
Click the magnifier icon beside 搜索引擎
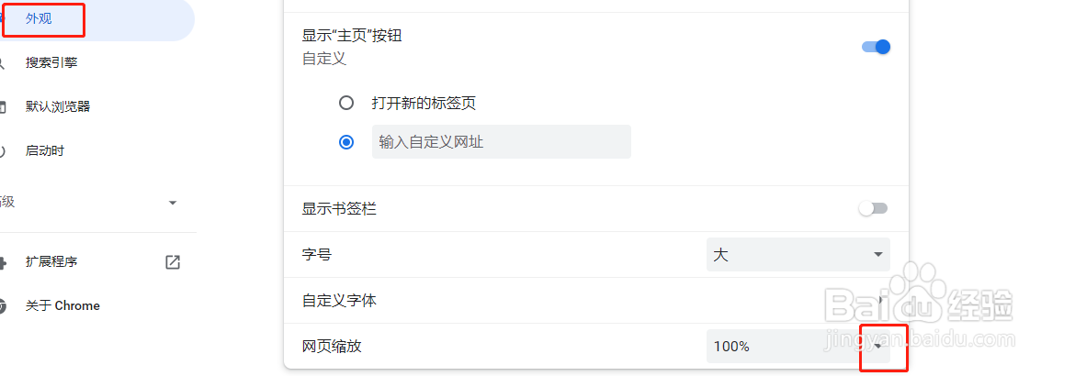pyautogui.click(x=3, y=63)
